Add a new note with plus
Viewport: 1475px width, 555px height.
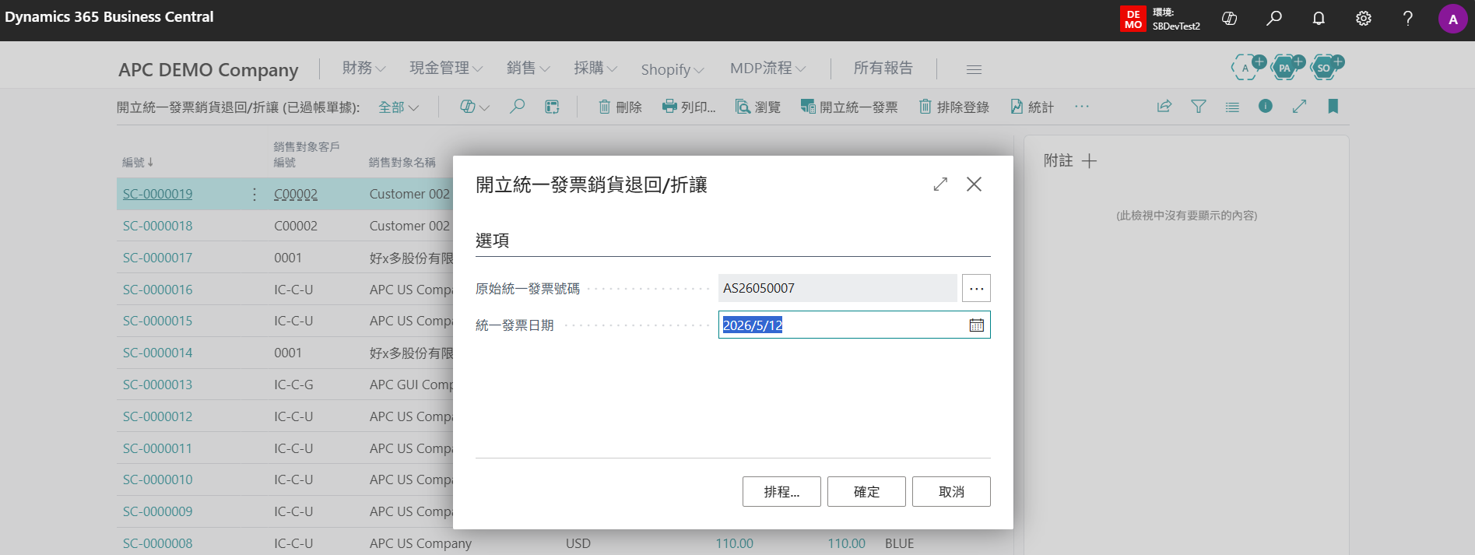[x=1089, y=161]
